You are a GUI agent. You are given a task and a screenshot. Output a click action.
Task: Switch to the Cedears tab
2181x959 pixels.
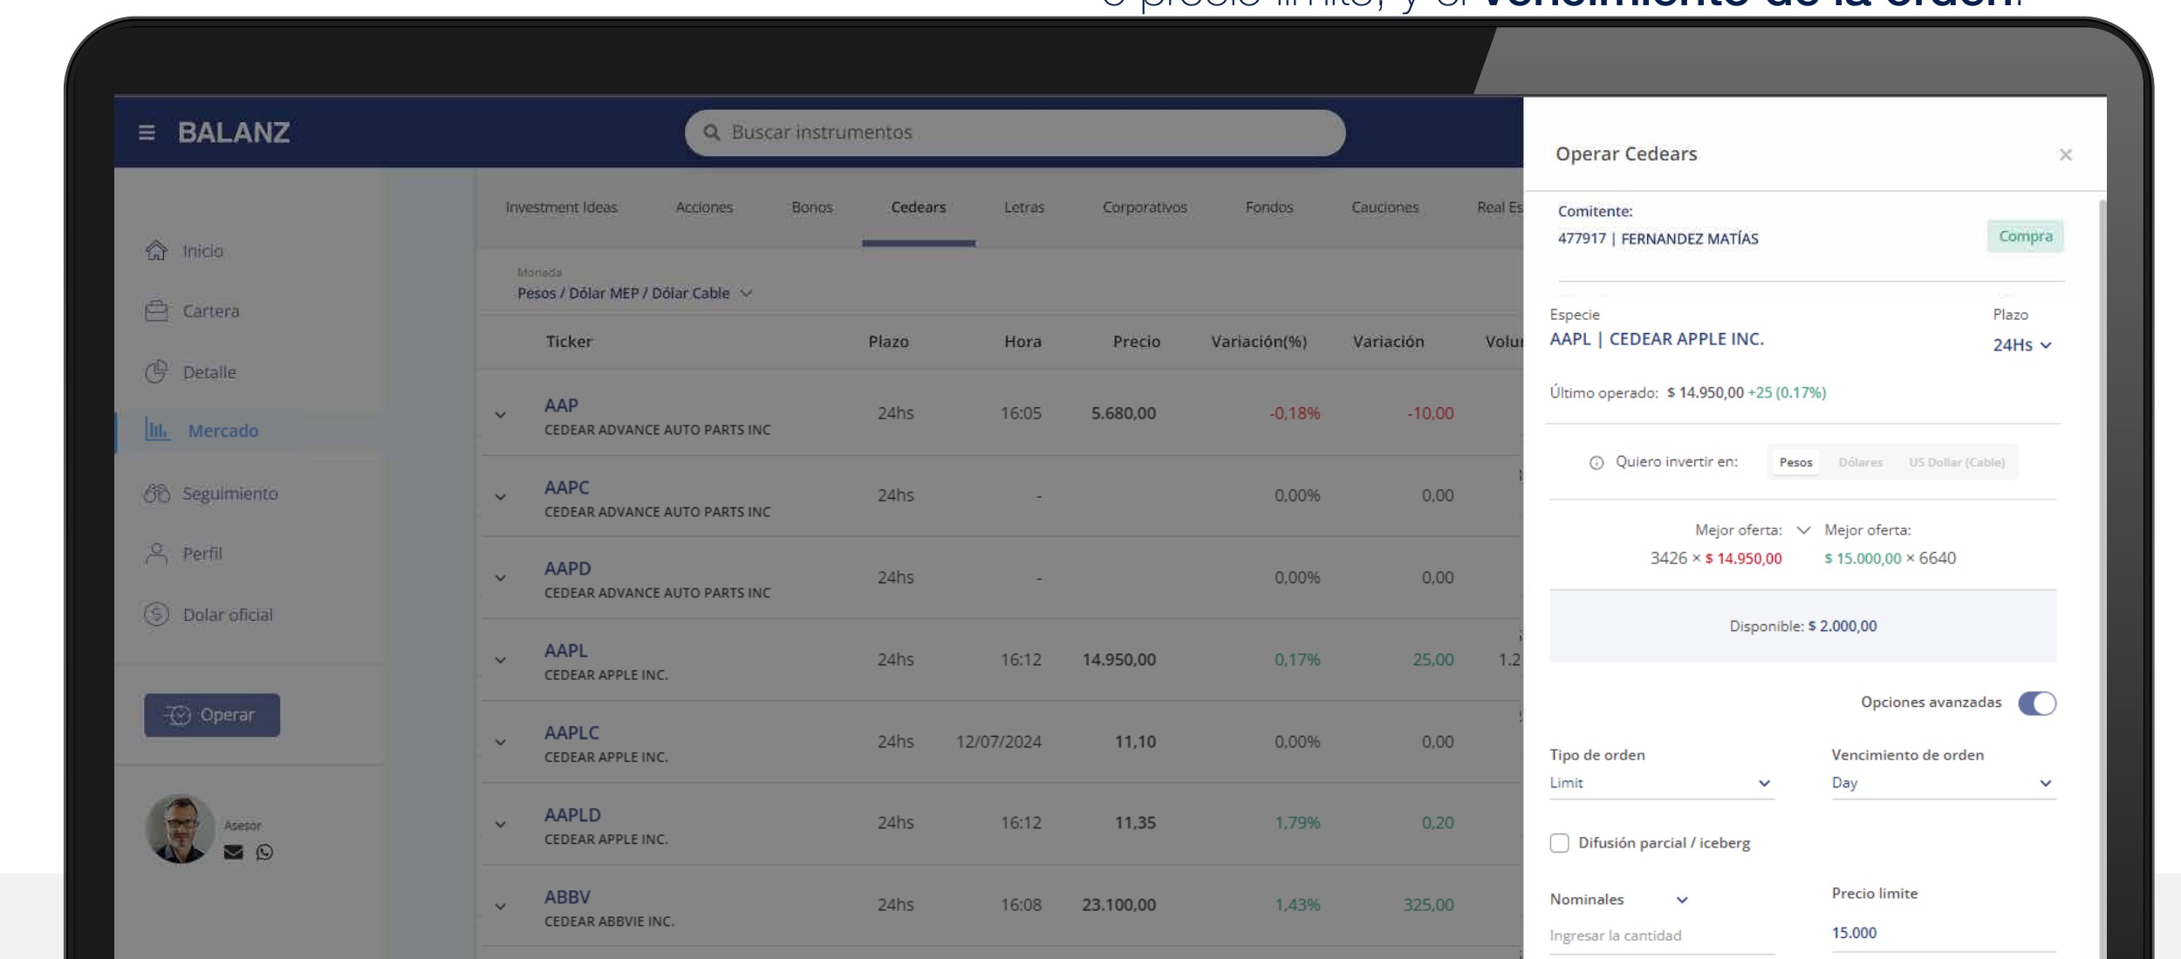[x=919, y=207]
